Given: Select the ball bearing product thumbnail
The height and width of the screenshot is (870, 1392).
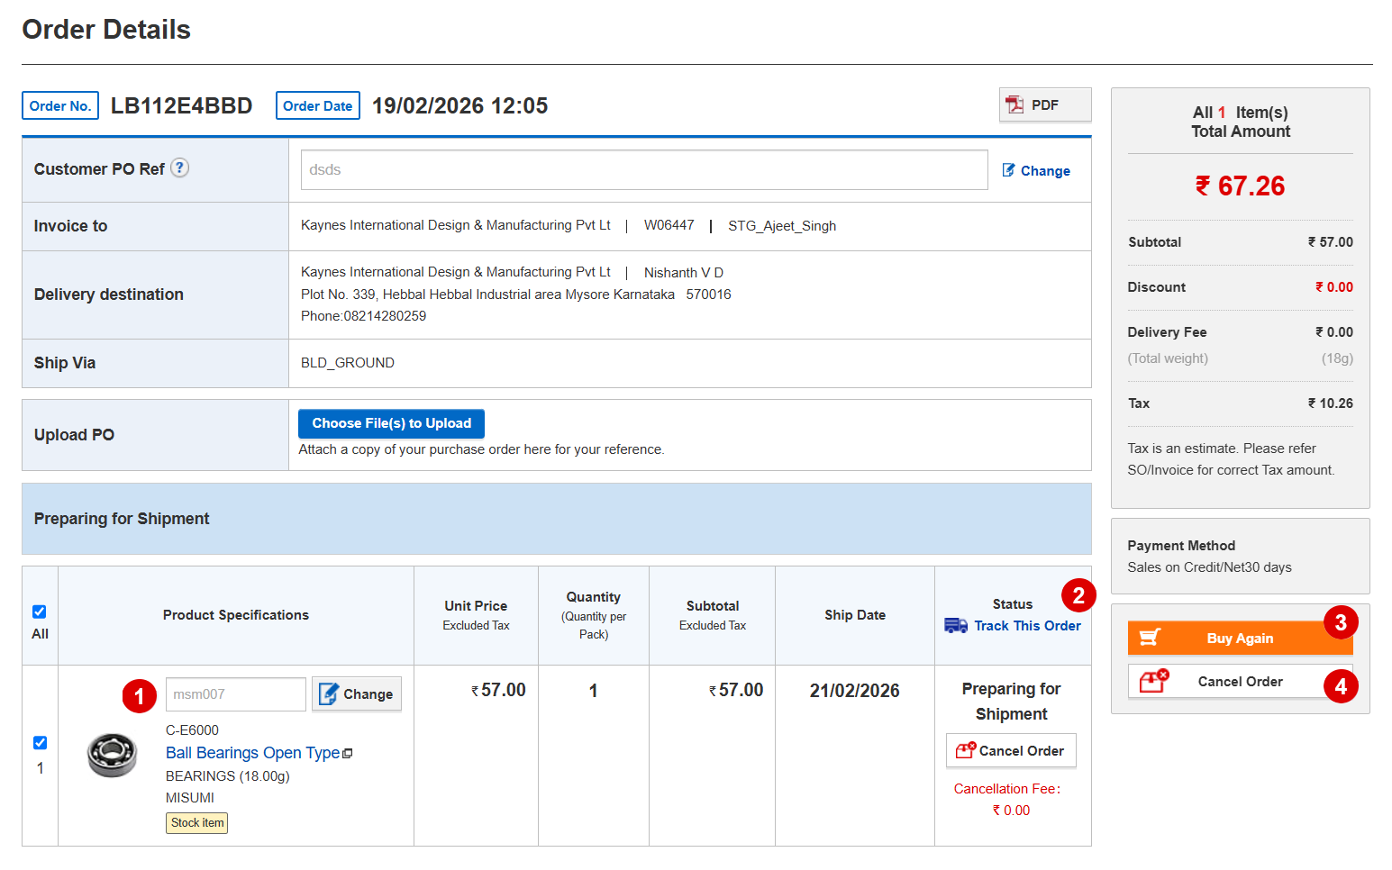Looking at the screenshot, I should tap(112, 755).
